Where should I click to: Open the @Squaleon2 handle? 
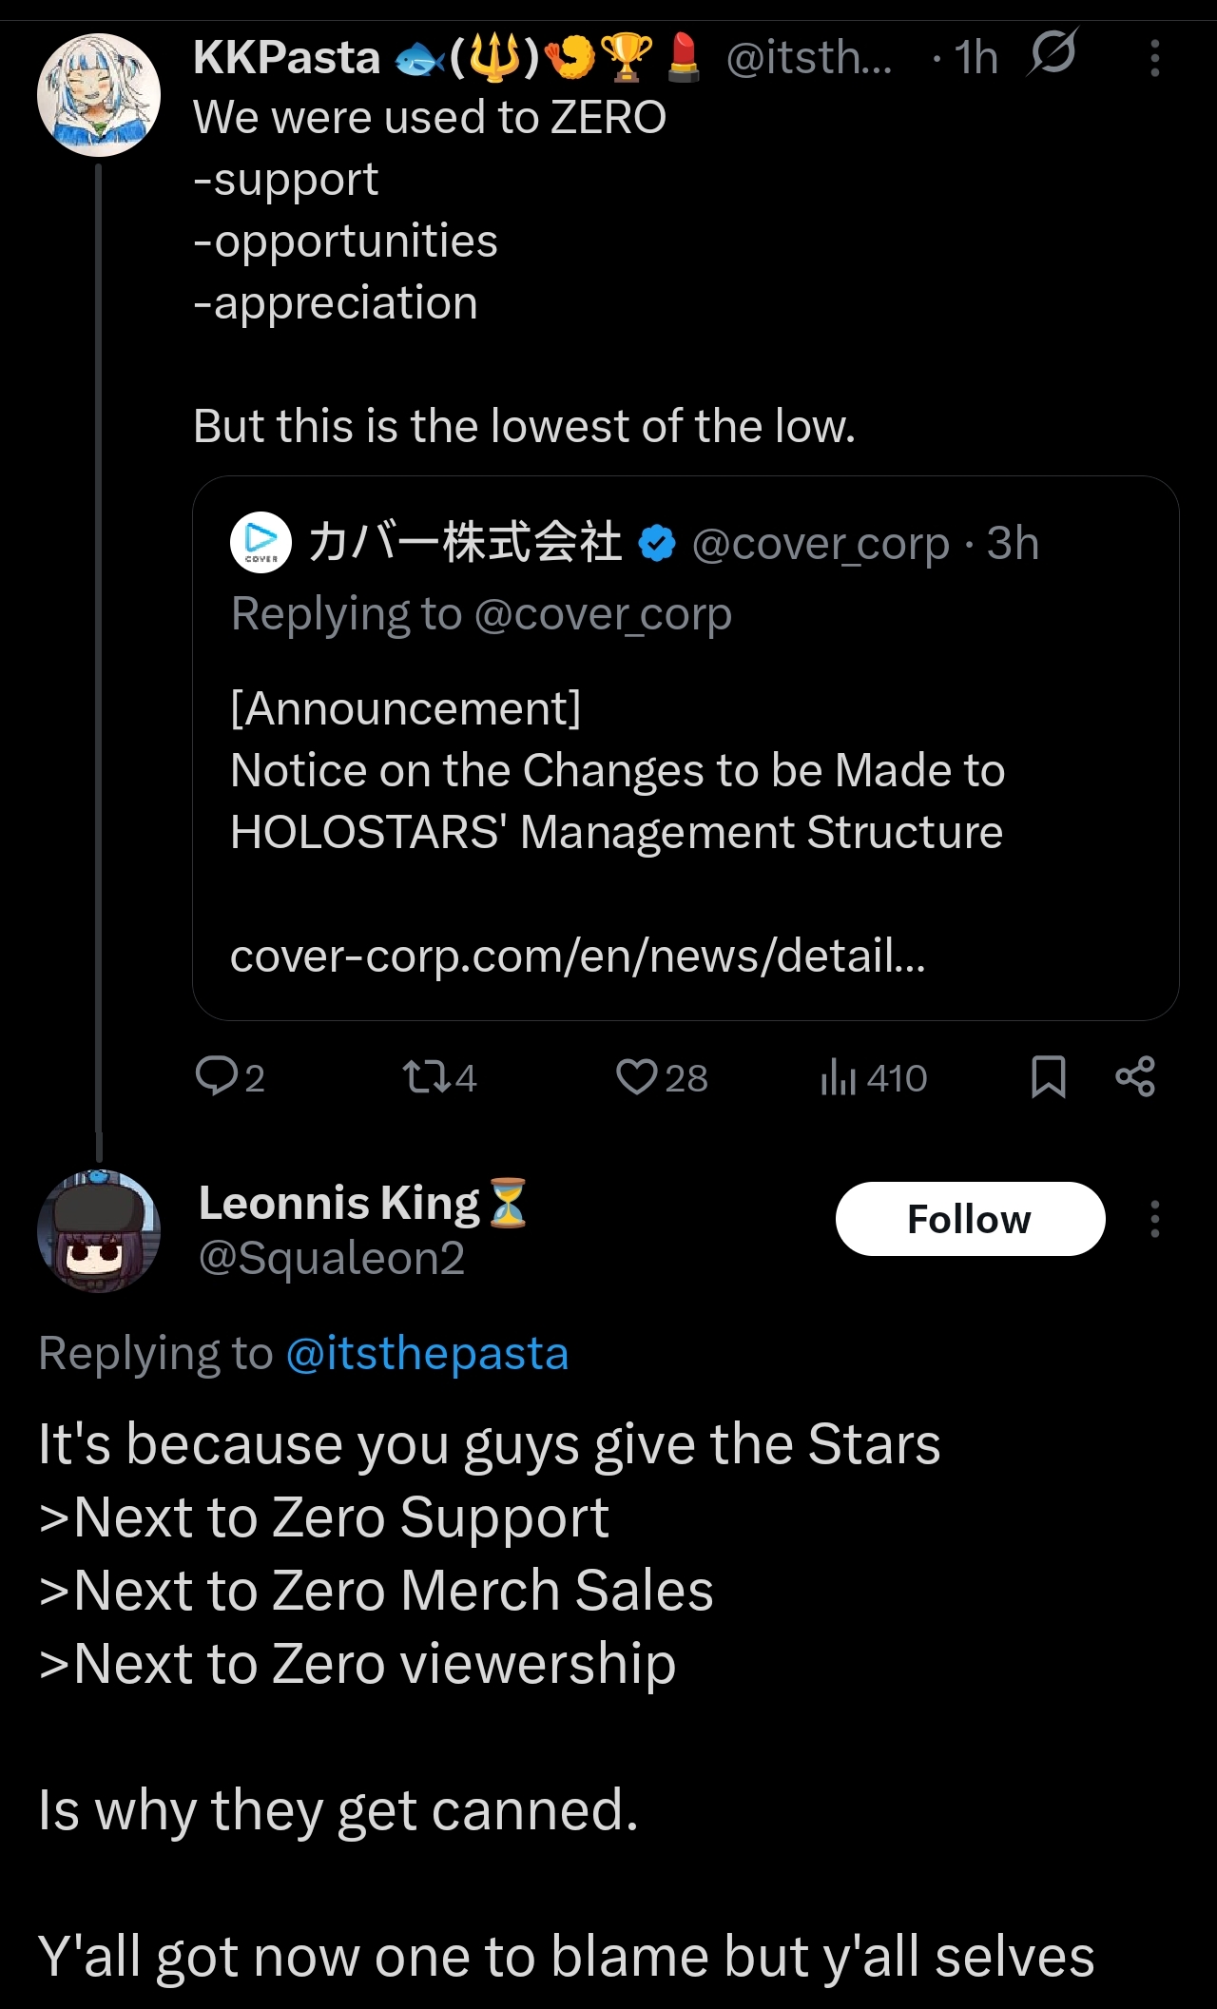click(x=331, y=1258)
